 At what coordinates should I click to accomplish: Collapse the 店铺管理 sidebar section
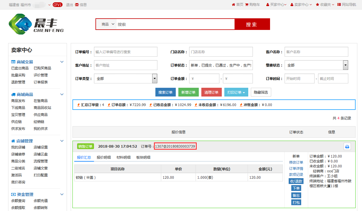pyautogui.click(x=62, y=141)
